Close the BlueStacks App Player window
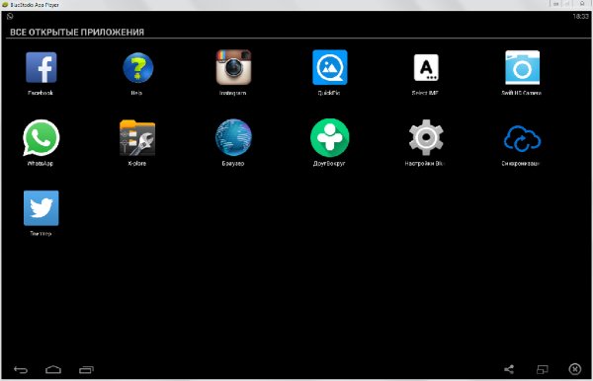Viewport: 593px width, 381px height. (582, 4)
